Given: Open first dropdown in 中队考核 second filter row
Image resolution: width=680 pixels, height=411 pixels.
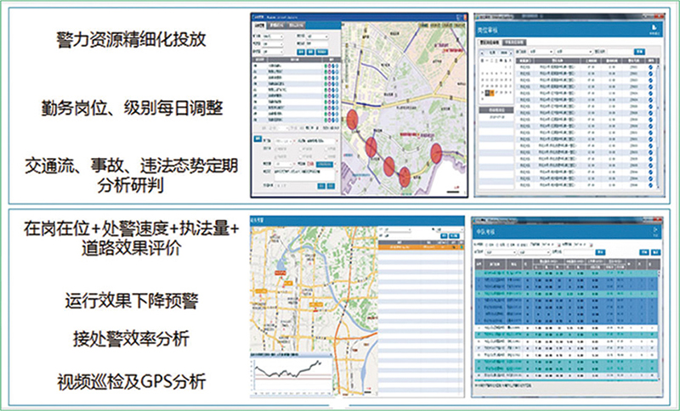Looking at the screenshot, I should [x=506, y=252].
